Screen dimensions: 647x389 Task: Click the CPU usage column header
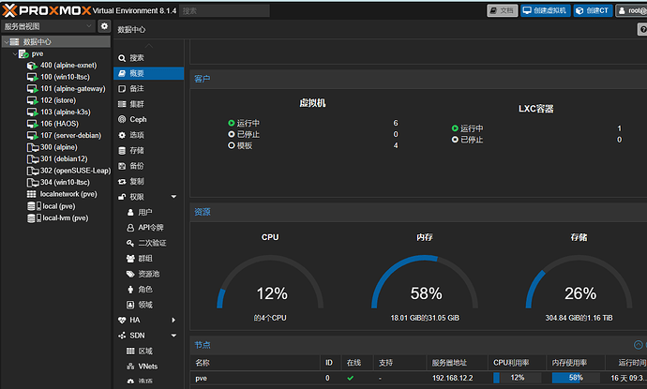point(517,363)
